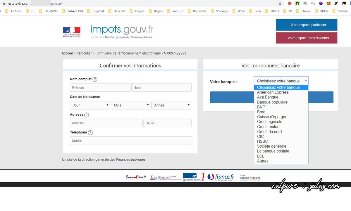351x211 pixels.
Task: Open the Racc. url bookmark folder
Action: tap(175, 11)
